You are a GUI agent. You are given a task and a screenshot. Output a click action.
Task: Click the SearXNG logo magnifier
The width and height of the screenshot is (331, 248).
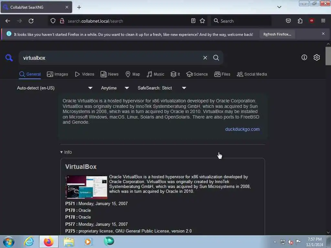pos(9,57)
